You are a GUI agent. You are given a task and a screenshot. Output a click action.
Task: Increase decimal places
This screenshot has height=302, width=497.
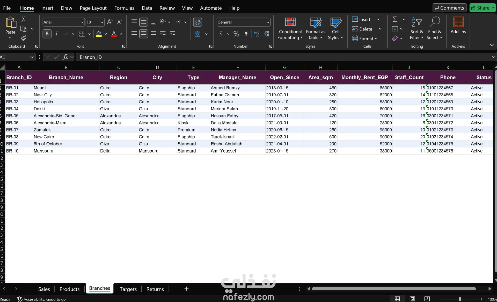click(x=257, y=34)
